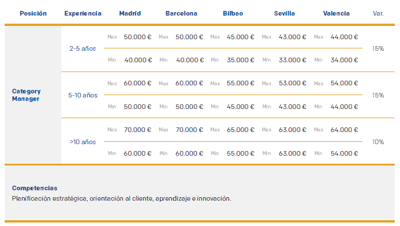Select the 5-10 años experience label
400x226 pixels.
click(83, 95)
